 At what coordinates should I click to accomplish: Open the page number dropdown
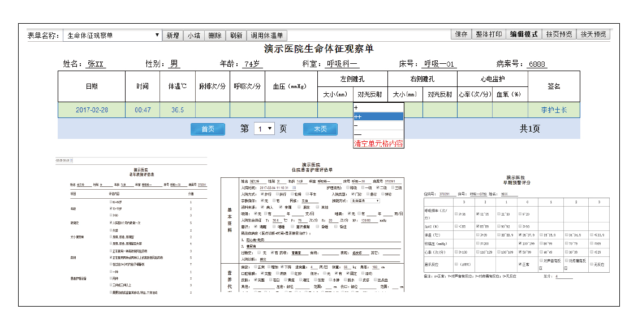(x=264, y=129)
